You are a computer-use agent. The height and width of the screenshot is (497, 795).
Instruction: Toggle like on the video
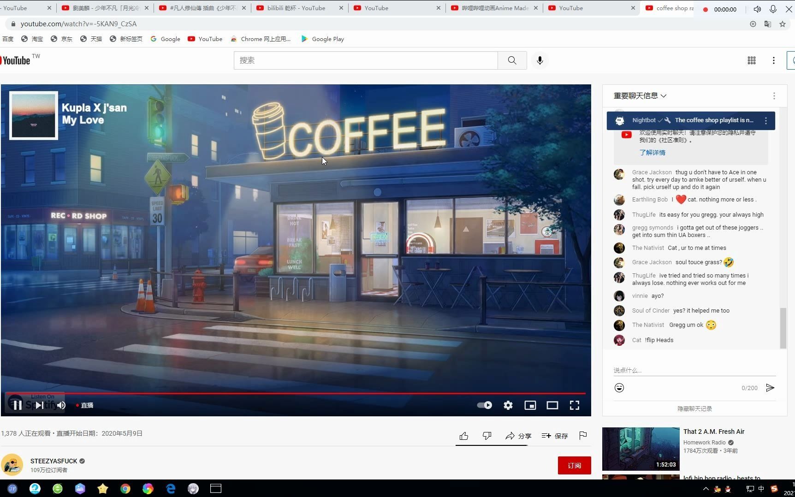tap(463, 435)
